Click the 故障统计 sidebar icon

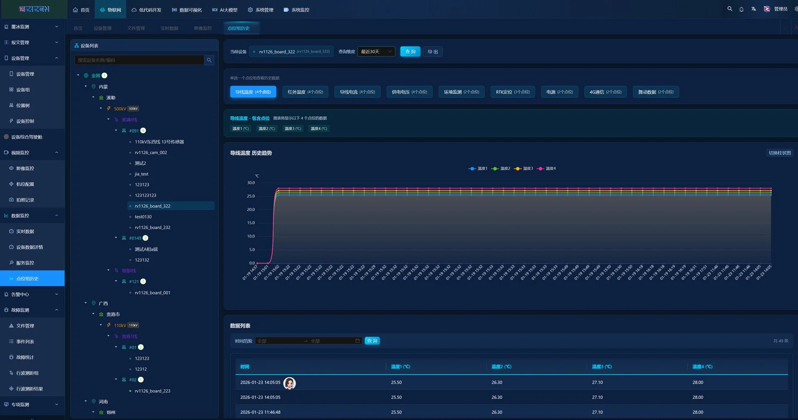pyautogui.click(x=11, y=357)
